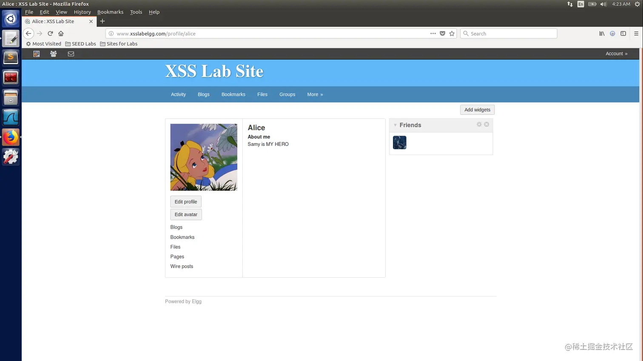
Task: Click the Edit profile button
Action: coord(186,202)
